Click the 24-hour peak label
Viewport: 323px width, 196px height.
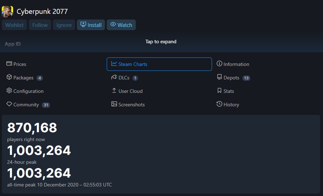(22, 162)
